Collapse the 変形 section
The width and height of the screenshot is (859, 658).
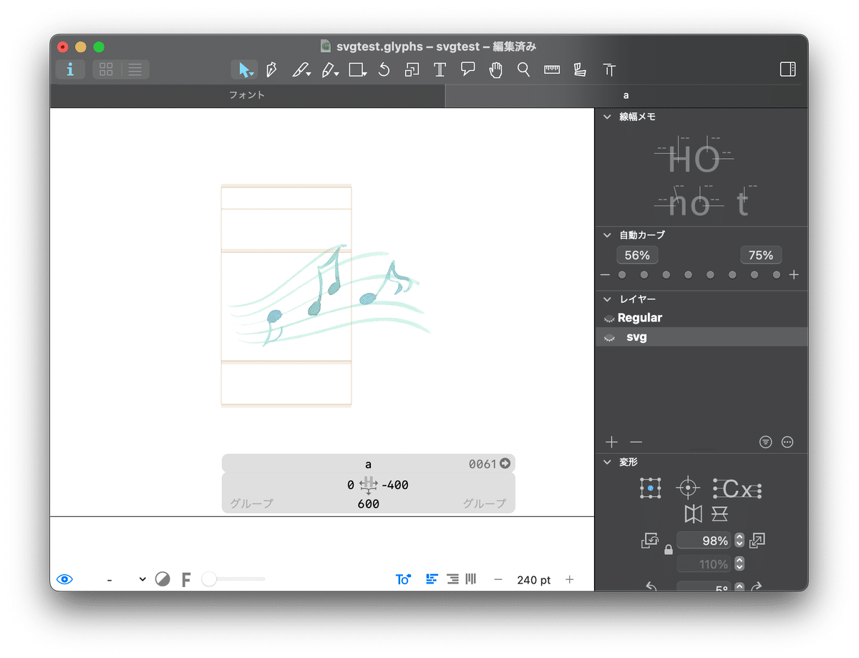tap(607, 463)
